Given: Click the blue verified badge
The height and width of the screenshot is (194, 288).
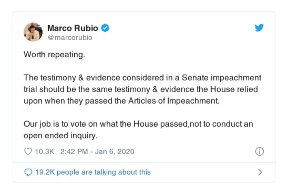Looking at the screenshot, I should pyautogui.click(x=105, y=28).
